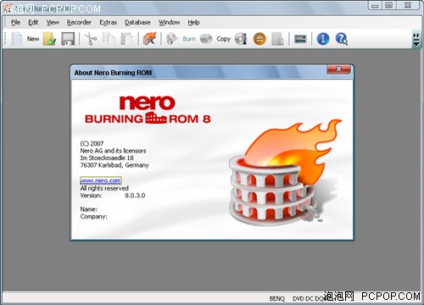Click the version number 8.0.3.0
The height and width of the screenshot is (305, 424).
(x=135, y=196)
